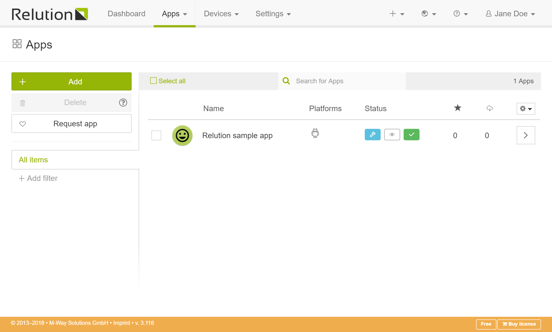552x332 pixels.
Task: Tick the Select all checkbox
Action: 153,81
